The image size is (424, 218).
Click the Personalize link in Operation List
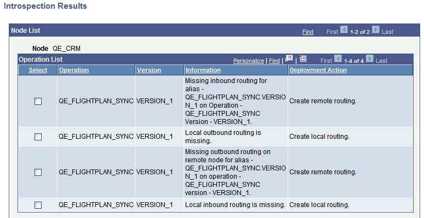(249, 61)
